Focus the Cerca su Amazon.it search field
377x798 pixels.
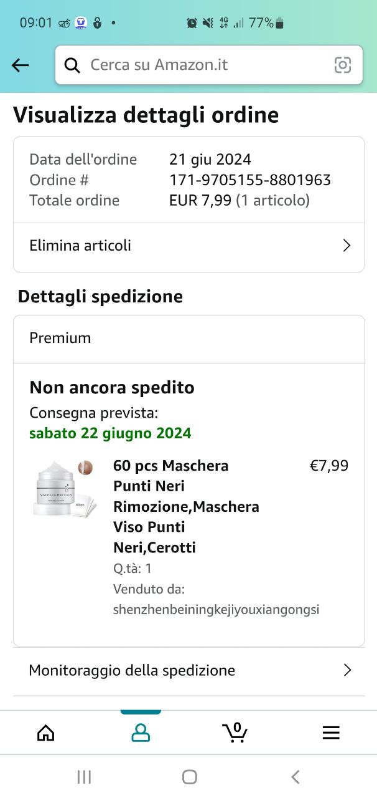205,65
